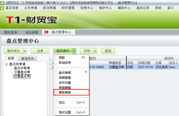Select 总量盘点单 in the tree

pyautogui.click(x=22, y=76)
